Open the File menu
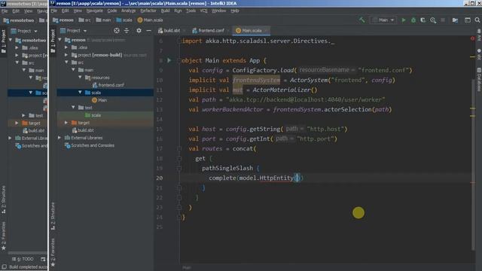Image resolution: width=482 pixels, height=271 pixels. tap(54, 11)
